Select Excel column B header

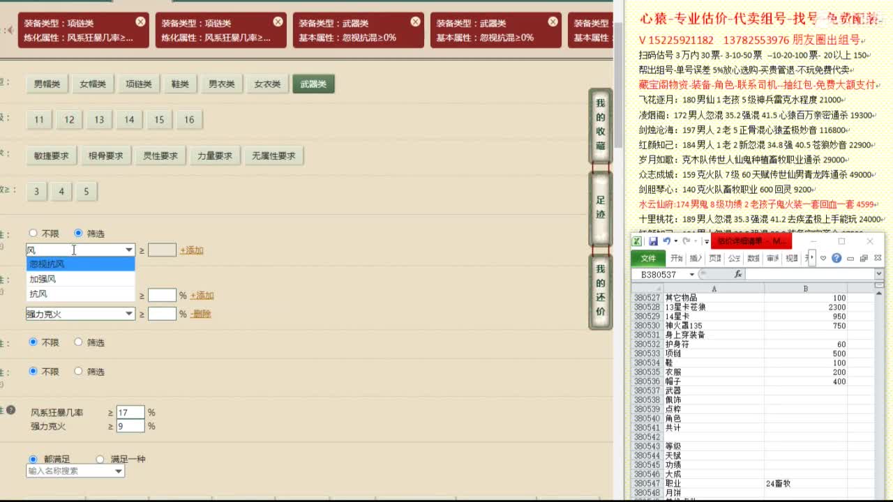coord(806,289)
